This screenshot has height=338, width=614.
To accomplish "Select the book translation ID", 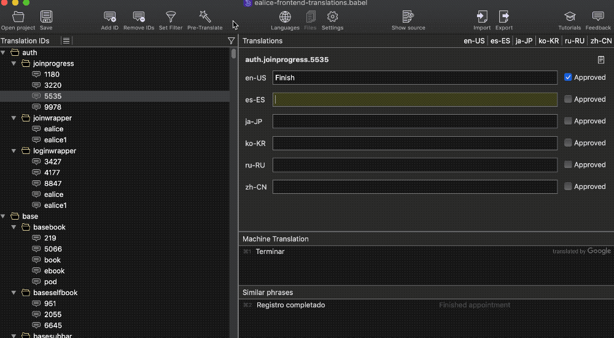I will point(52,259).
